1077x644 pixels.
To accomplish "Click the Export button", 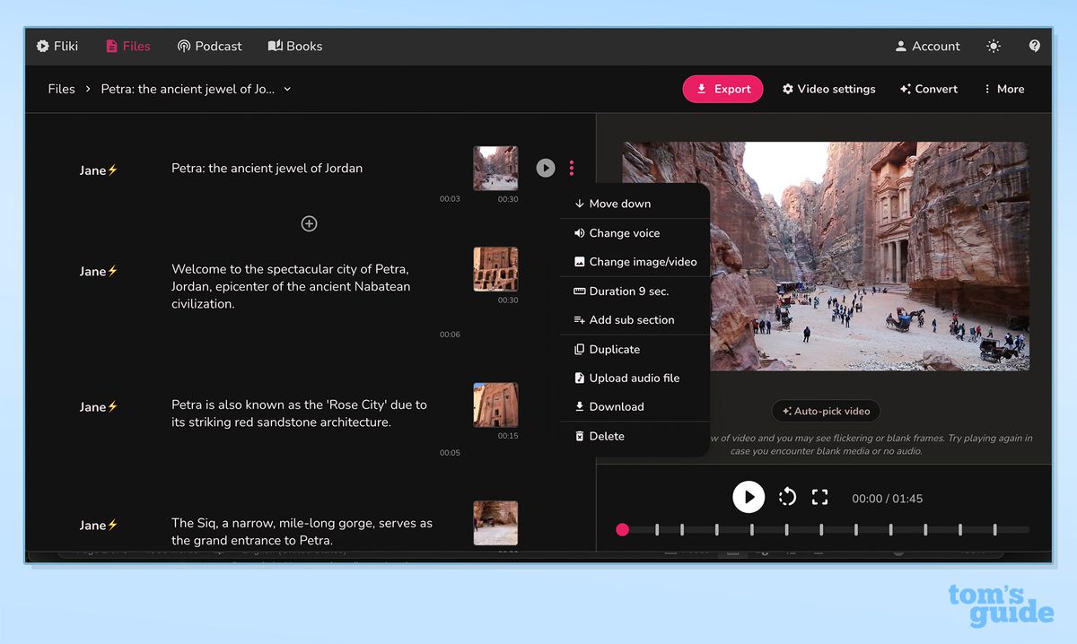I will [722, 89].
